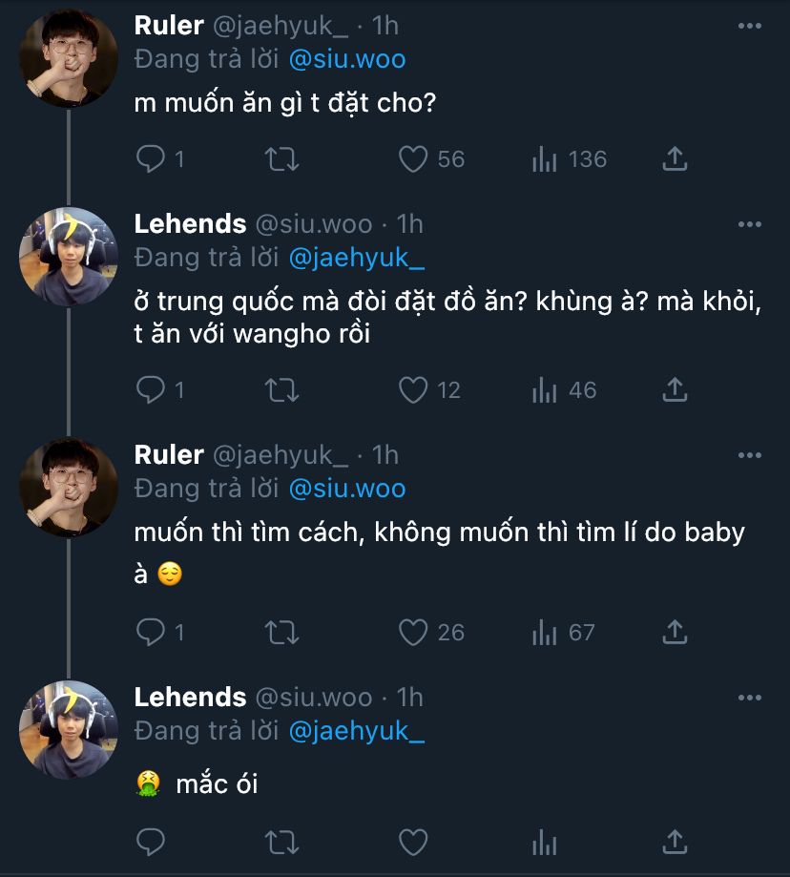Viewport: 790px width, 877px height.
Task: Share the 'mắc ói' tweet
Action: [675, 842]
